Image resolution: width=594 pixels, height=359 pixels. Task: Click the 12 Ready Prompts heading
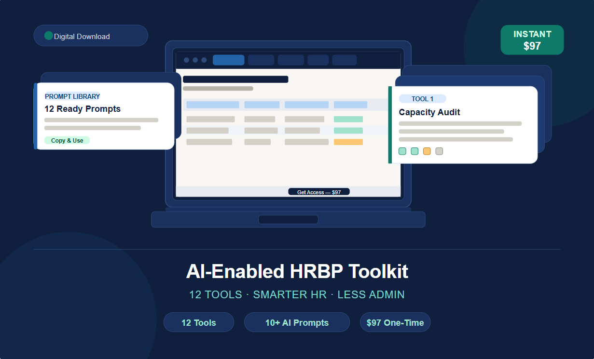click(83, 109)
